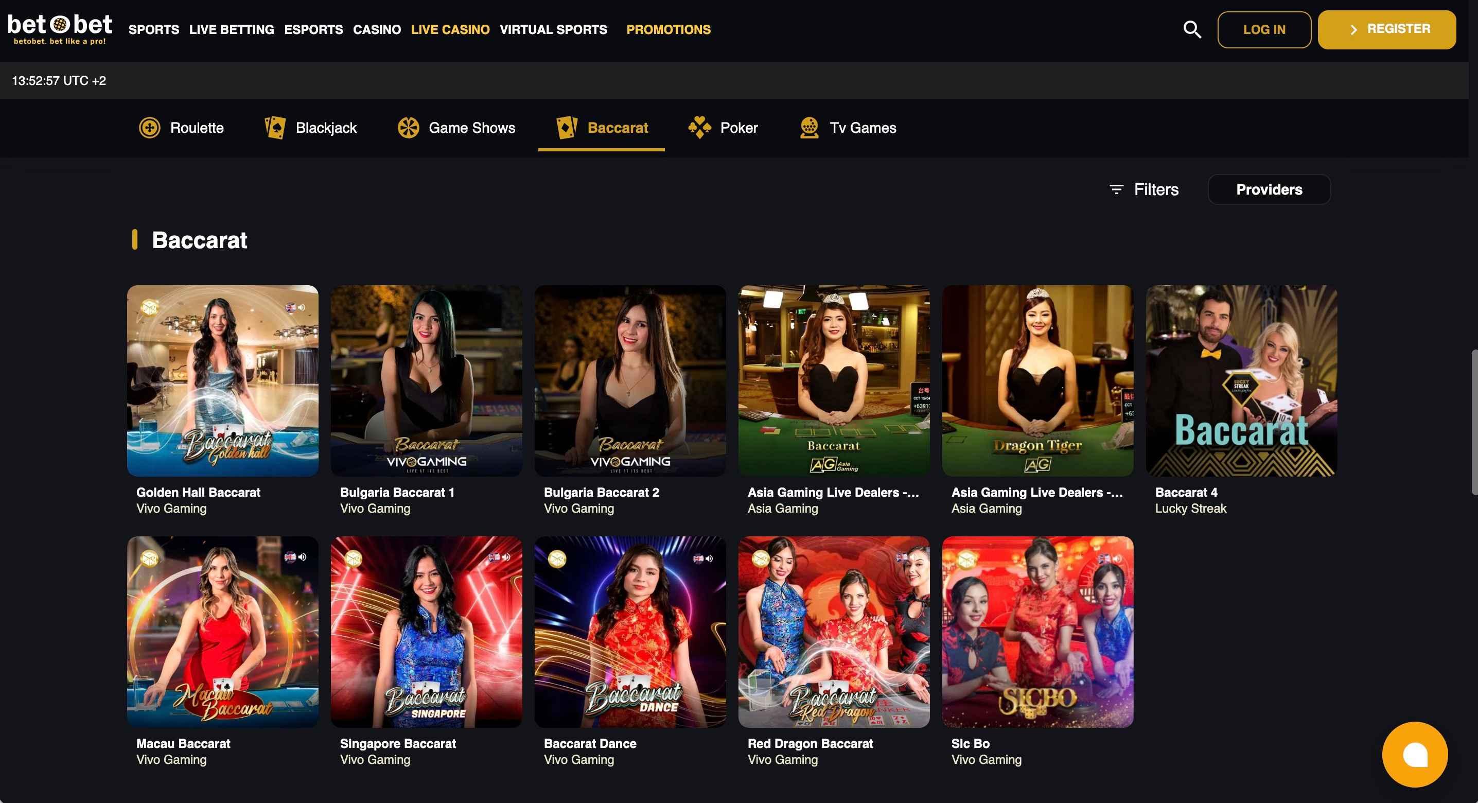1478x803 pixels.
Task: Click the Macau Baccarat sound icon
Action: pos(303,557)
